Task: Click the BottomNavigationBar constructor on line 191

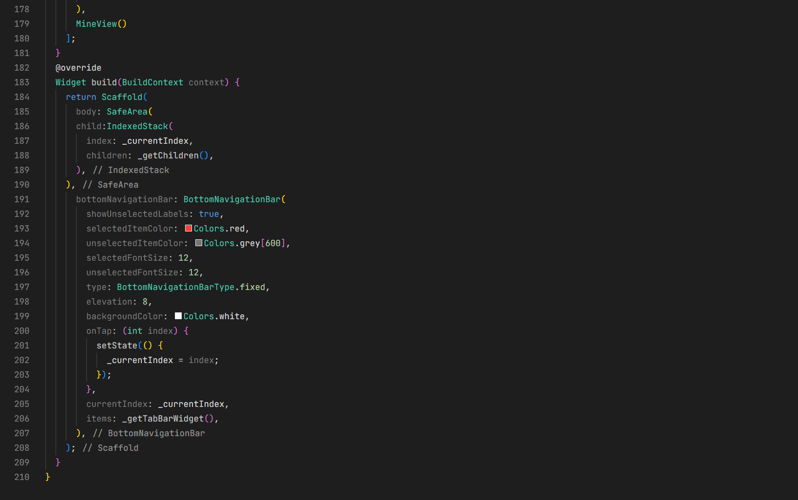Action: 232,199
